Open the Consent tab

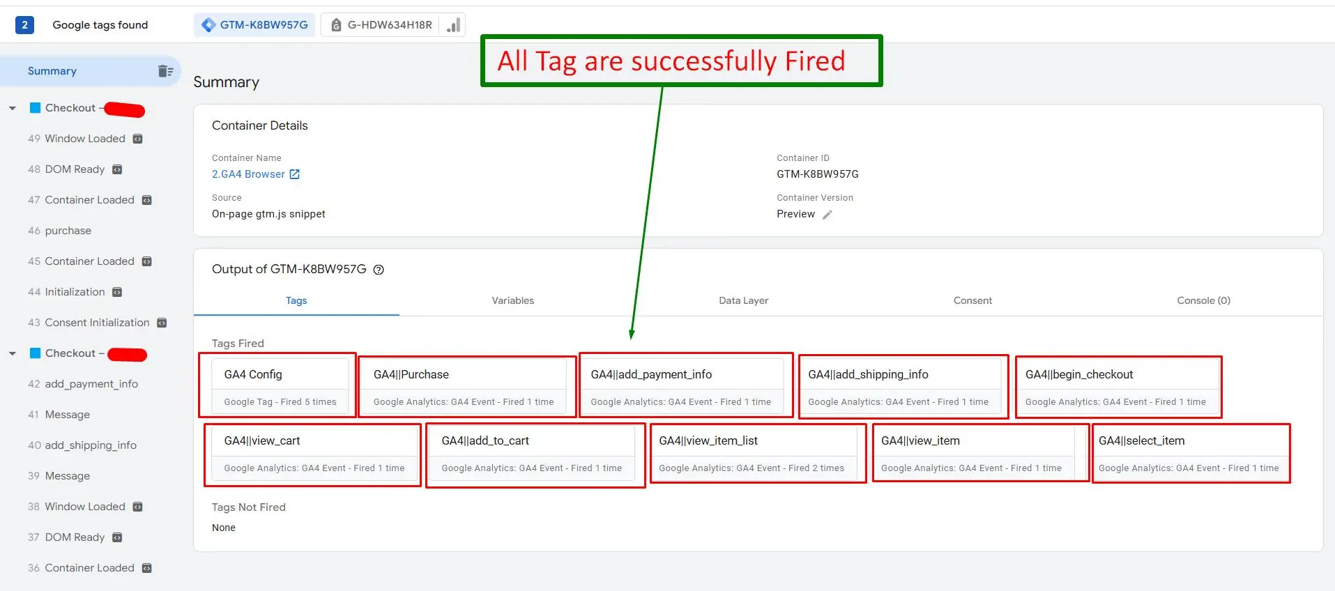(972, 300)
